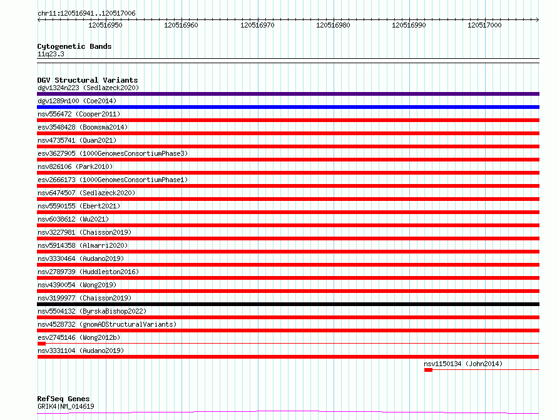557x420 pixels.
Task: Open nsv4528732 (gnomADStructuralVariants) entry
Action: click(107, 324)
